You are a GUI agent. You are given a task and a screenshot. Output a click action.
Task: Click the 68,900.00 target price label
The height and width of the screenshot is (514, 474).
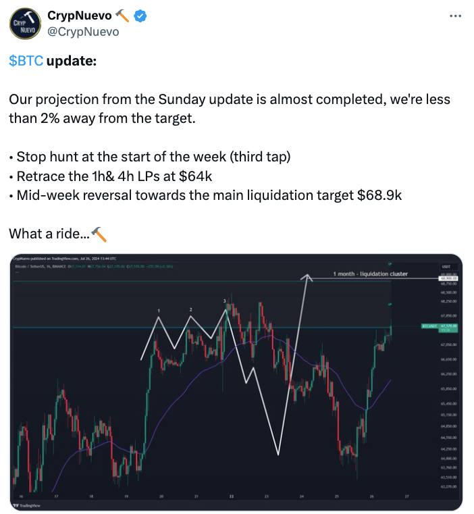tap(448, 278)
